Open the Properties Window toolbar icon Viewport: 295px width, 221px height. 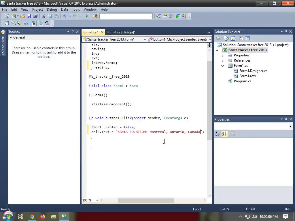click(x=165, y=16)
